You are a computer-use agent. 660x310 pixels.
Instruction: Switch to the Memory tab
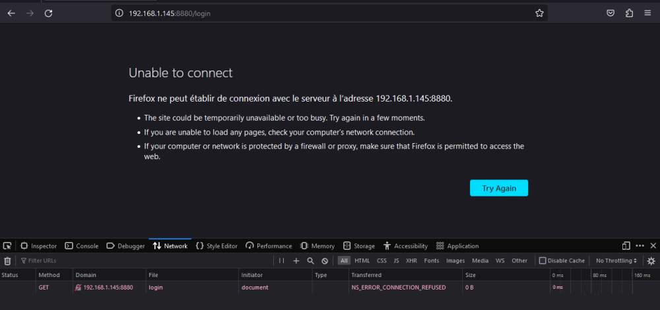point(317,246)
